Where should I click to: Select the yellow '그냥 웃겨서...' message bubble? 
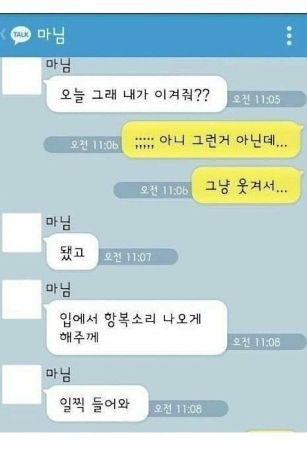click(x=246, y=185)
